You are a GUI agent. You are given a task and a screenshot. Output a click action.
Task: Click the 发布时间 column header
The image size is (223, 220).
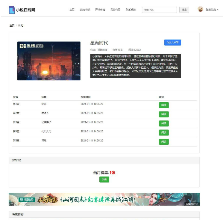click(86, 97)
